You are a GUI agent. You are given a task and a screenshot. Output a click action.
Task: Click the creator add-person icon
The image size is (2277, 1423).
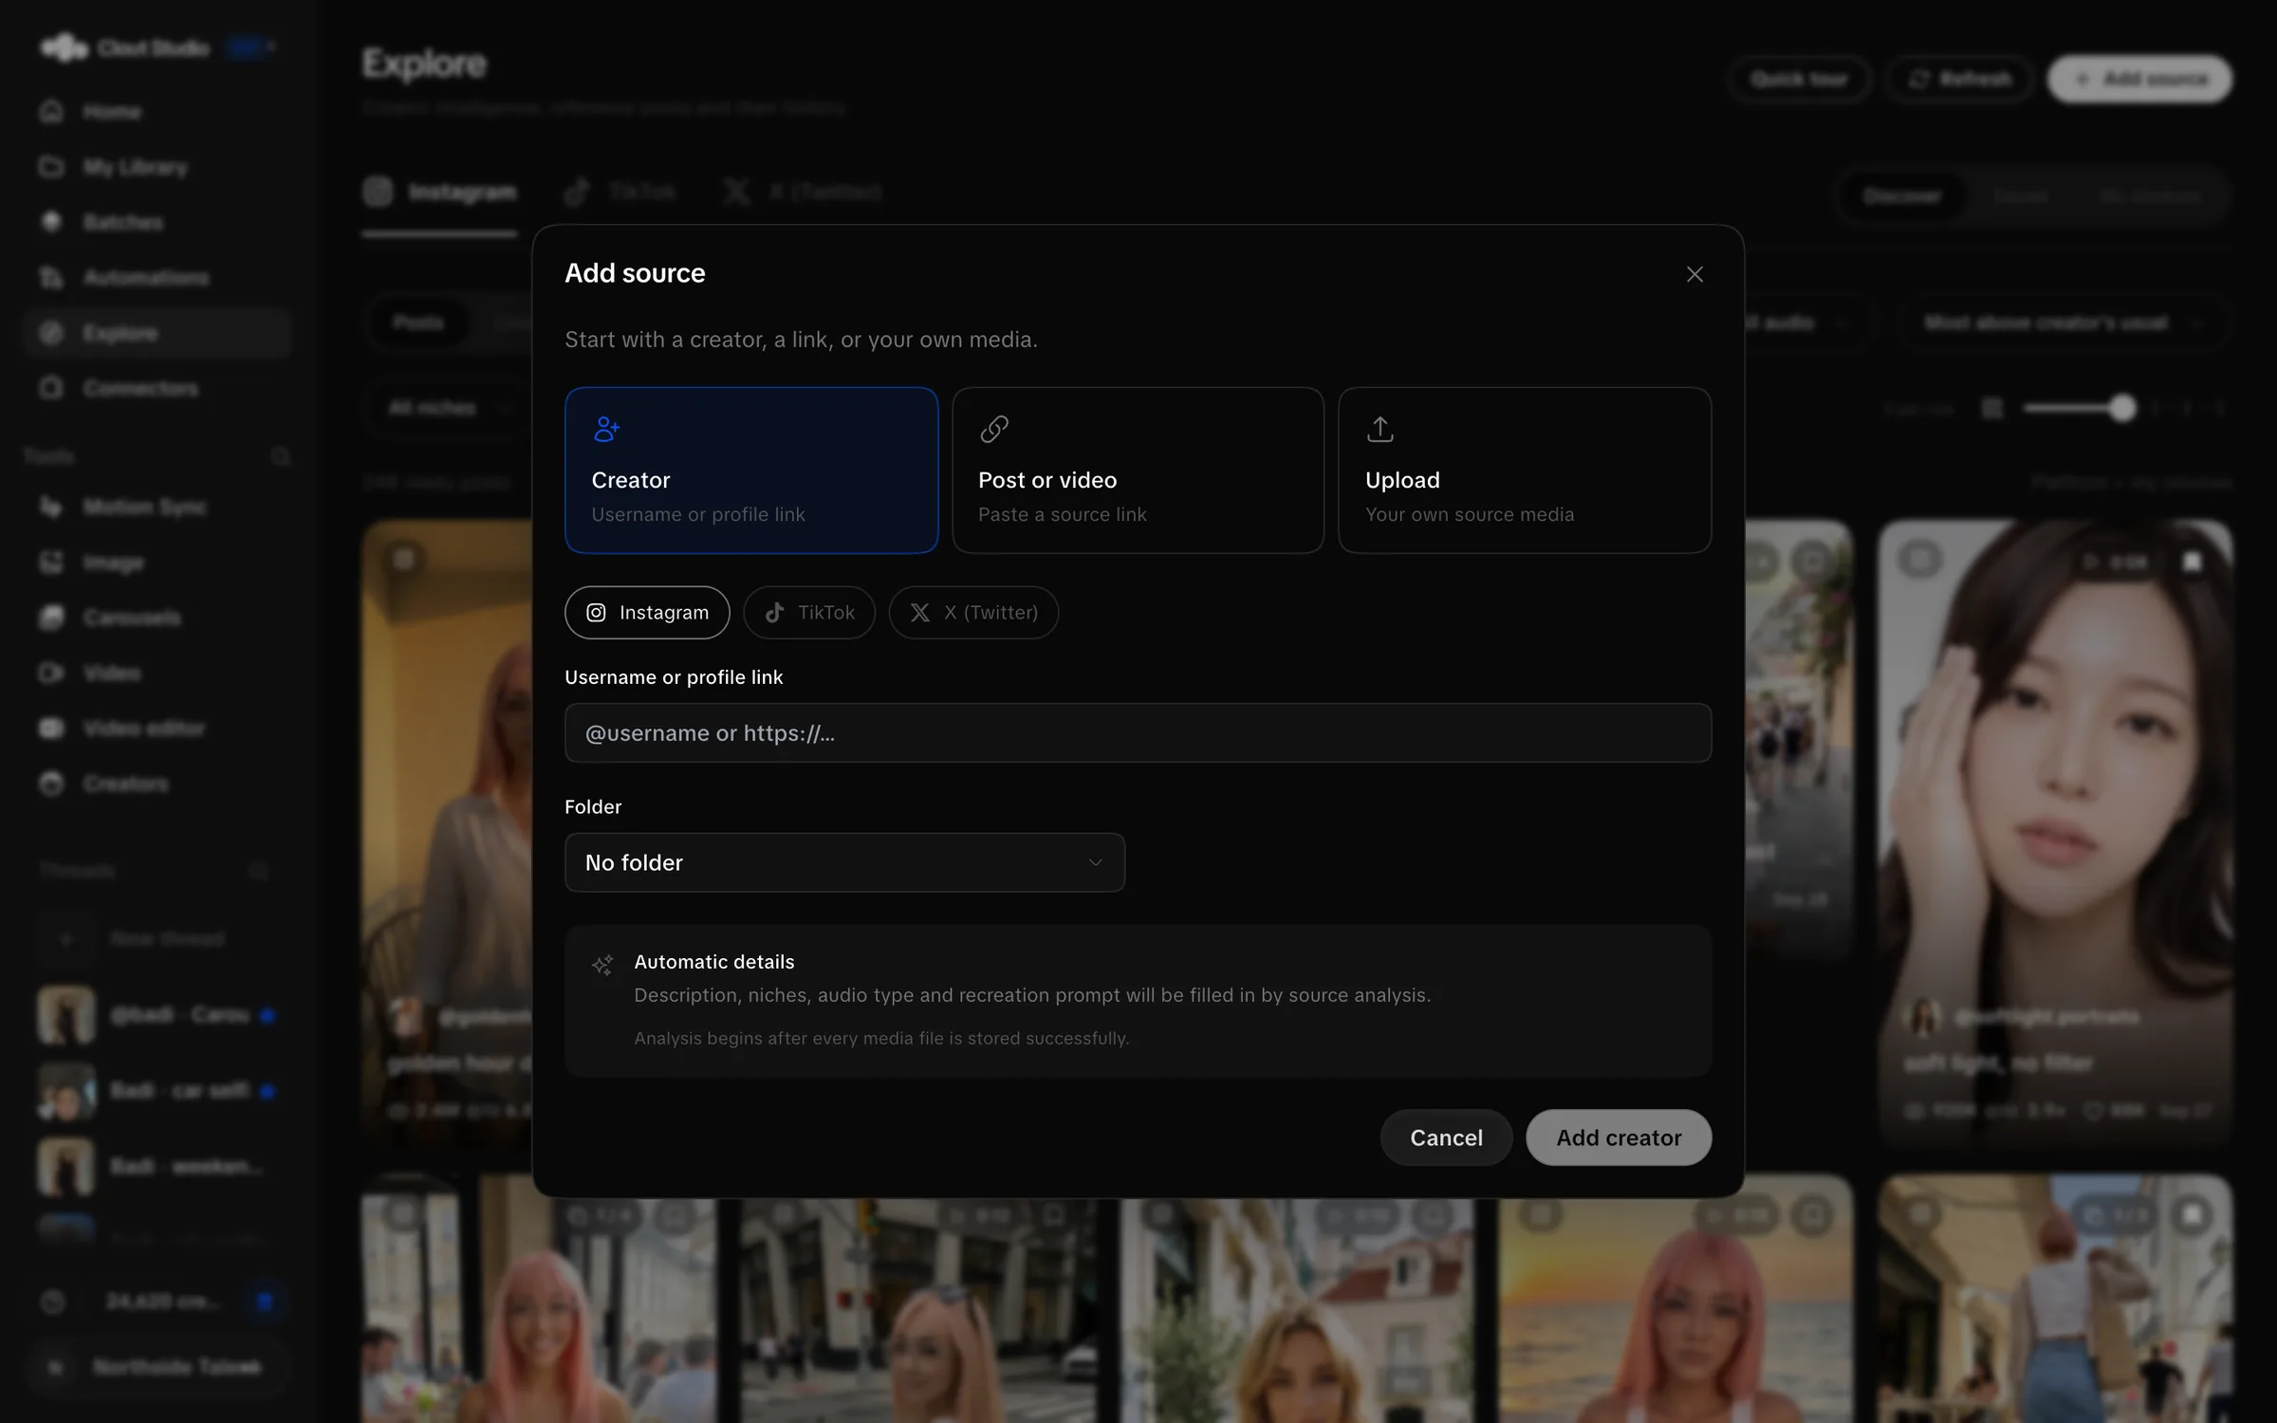(606, 430)
